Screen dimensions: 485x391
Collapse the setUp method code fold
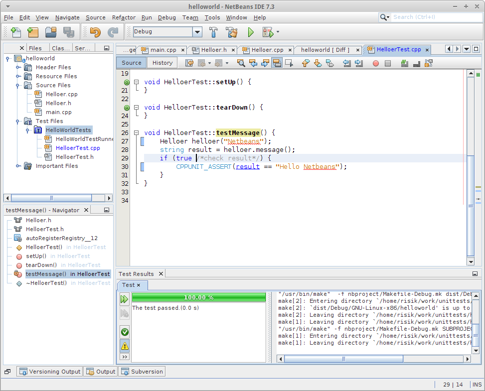136,82
